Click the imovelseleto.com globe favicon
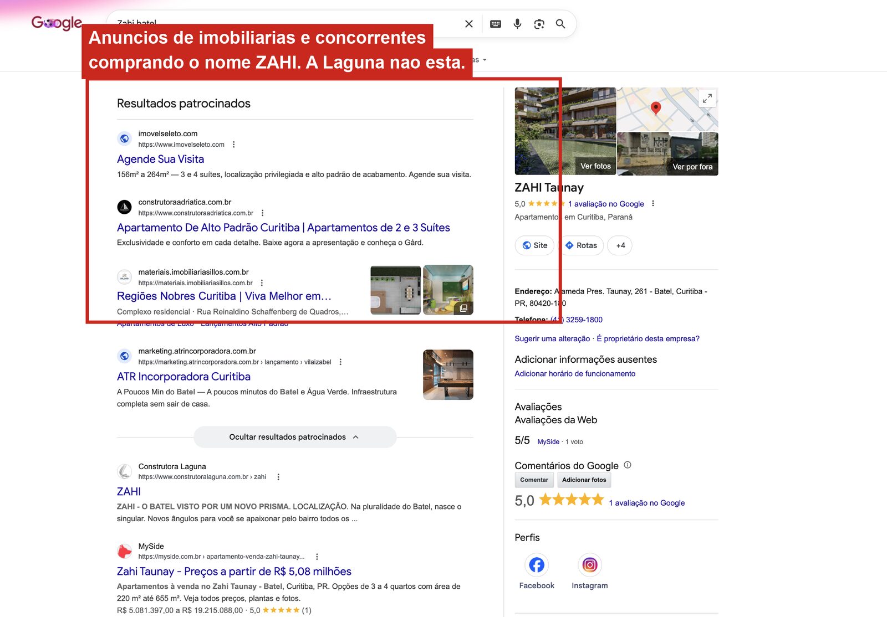 (x=125, y=138)
